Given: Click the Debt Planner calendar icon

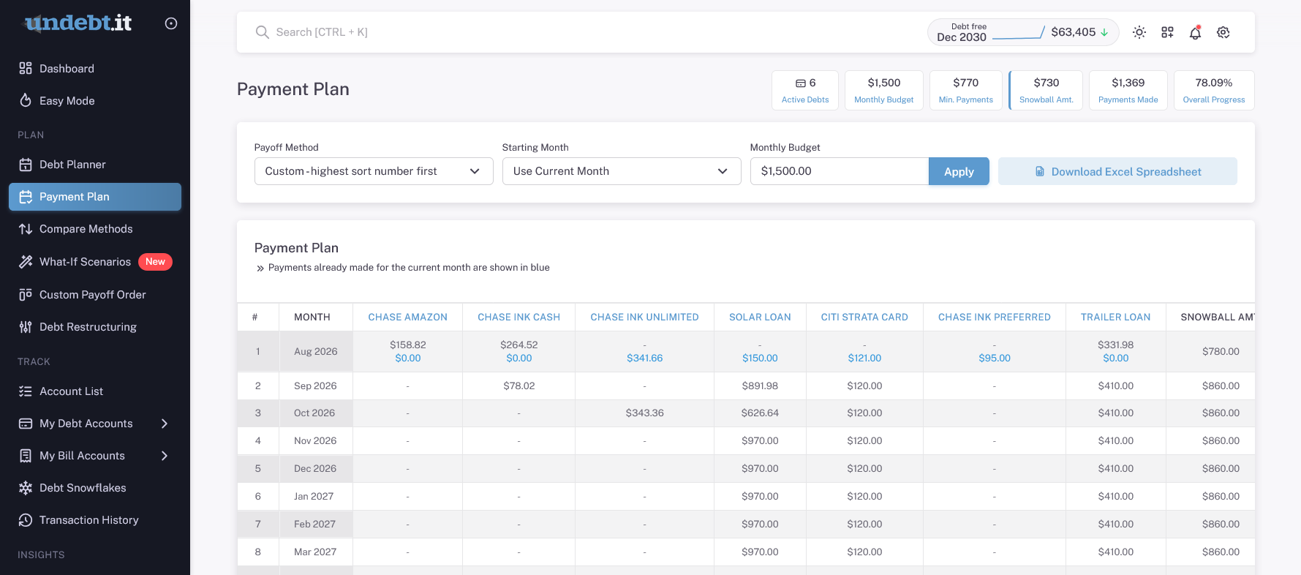Looking at the screenshot, I should [26, 165].
